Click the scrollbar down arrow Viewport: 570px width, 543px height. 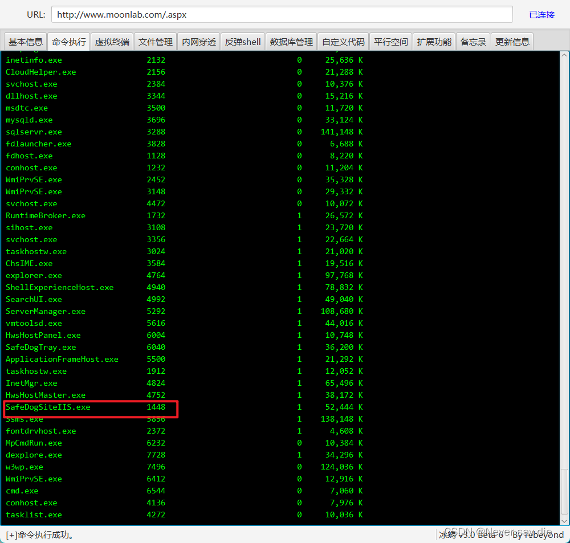click(564, 521)
